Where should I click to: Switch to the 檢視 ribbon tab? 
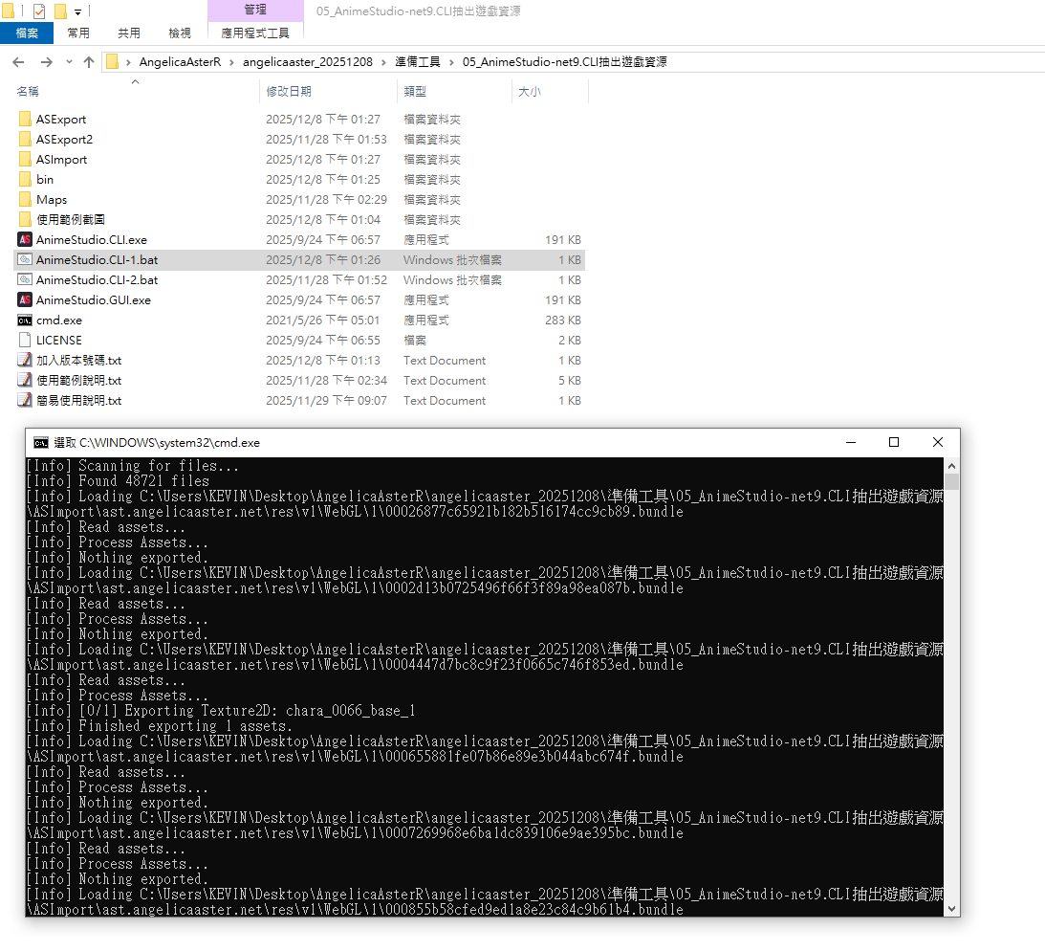pos(180,33)
